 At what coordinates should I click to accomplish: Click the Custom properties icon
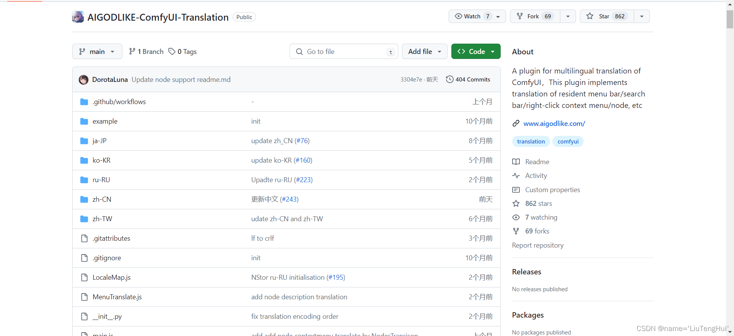click(516, 190)
